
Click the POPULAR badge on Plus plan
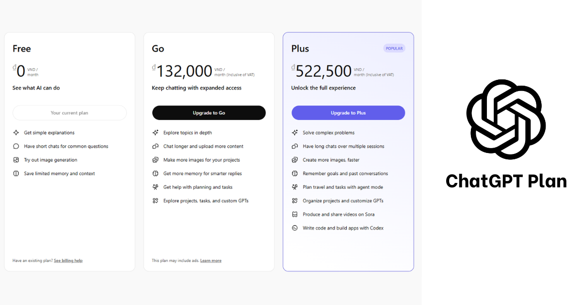(394, 48)
